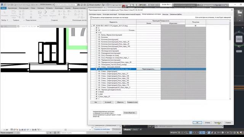Click the AutoCAD red A application logo

click(x=124, y=6)
